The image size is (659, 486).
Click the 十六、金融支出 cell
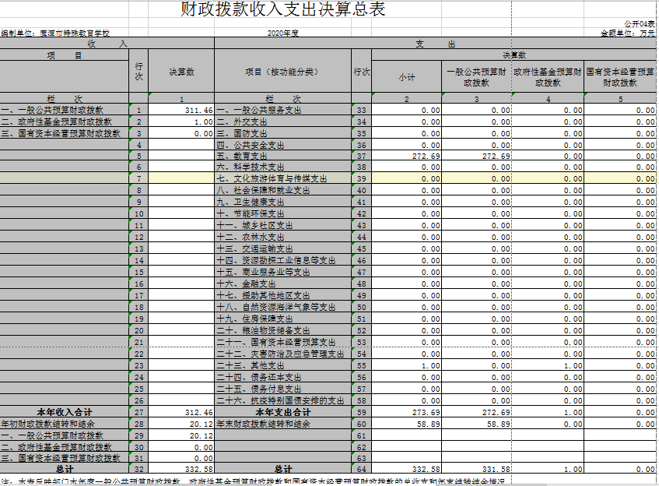283,284
